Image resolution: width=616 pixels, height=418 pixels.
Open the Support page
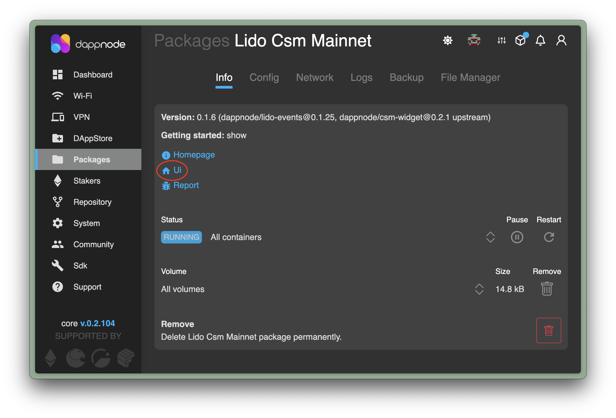(x=88, y=287)
